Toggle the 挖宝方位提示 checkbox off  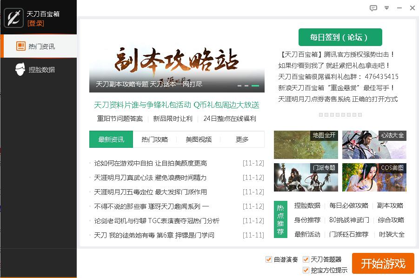click(306, 269)
